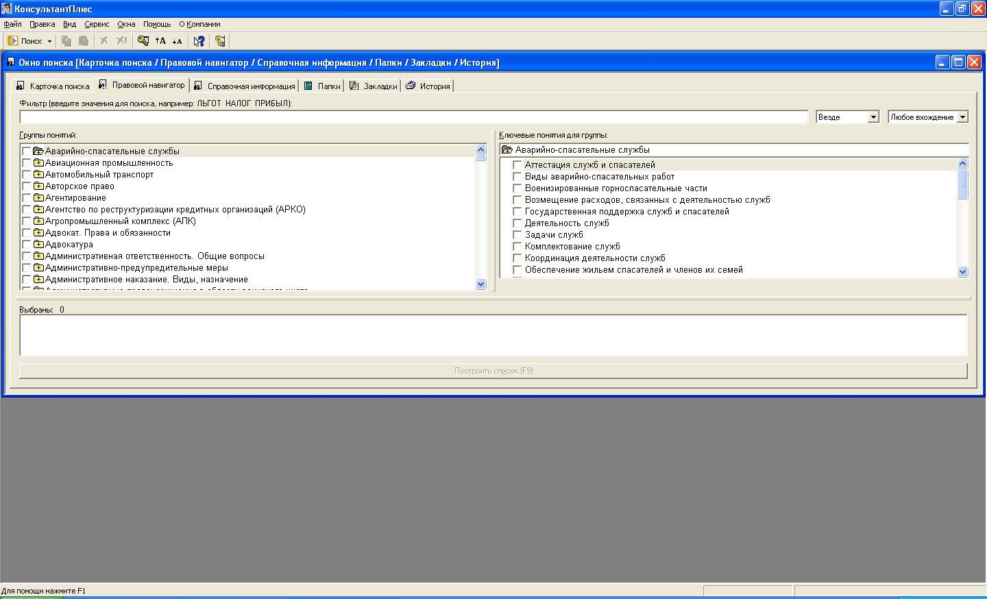
Task: Open the Папки tab
Action: click(322, 86)
